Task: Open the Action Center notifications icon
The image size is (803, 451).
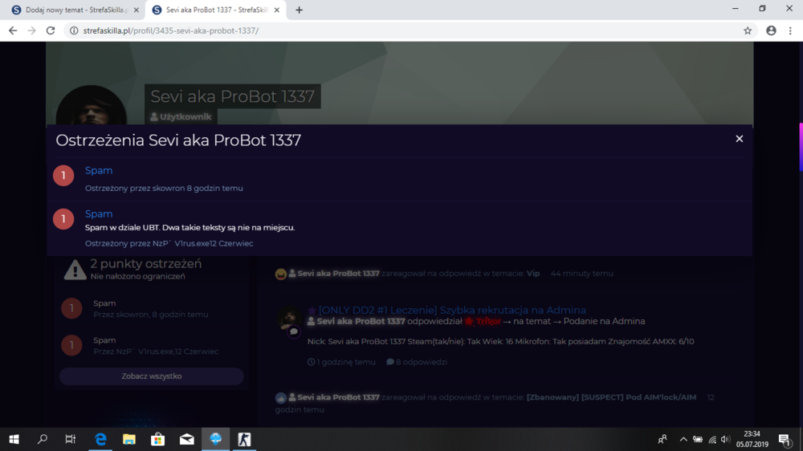Action: (x=785, y=439)
